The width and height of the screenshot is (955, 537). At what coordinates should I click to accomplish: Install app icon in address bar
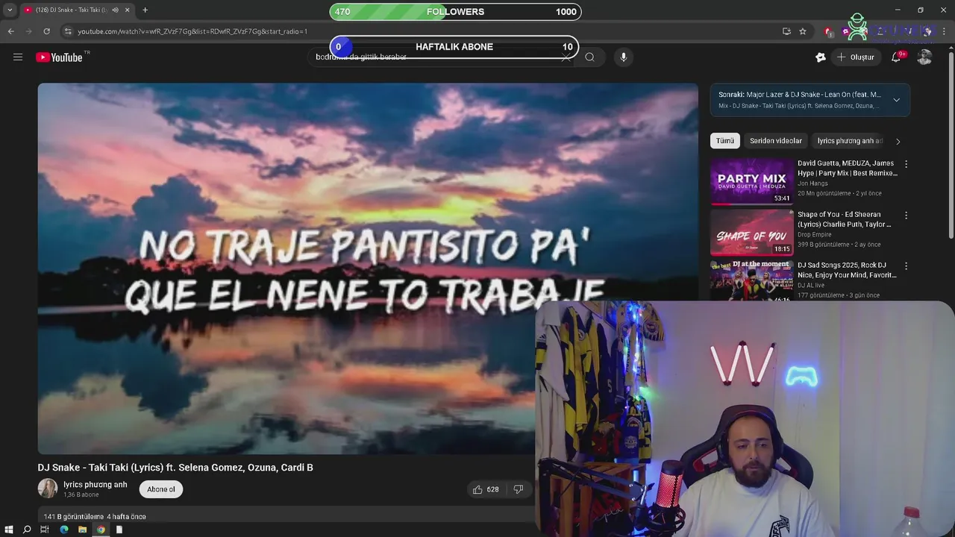[786, 31]
